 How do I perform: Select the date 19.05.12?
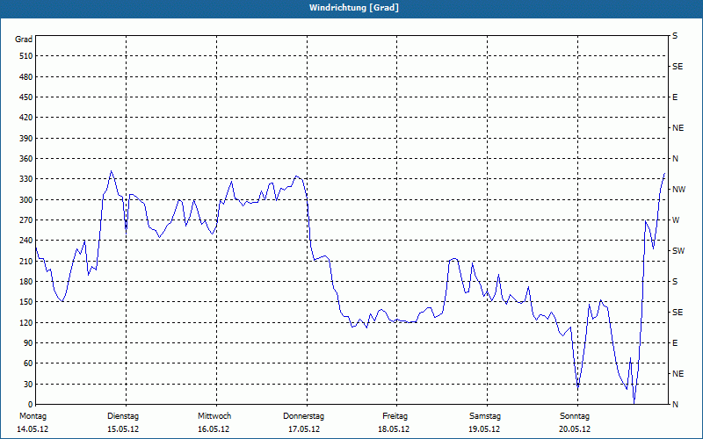click(x=484, y=429)
